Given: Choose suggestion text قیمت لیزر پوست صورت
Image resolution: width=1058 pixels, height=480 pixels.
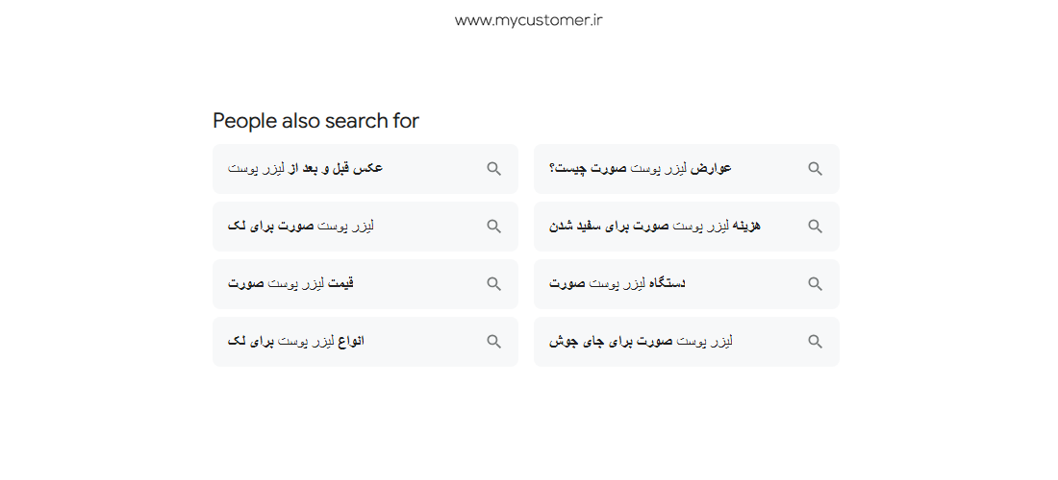Looking at the screenshot, I should coord(290,283).
